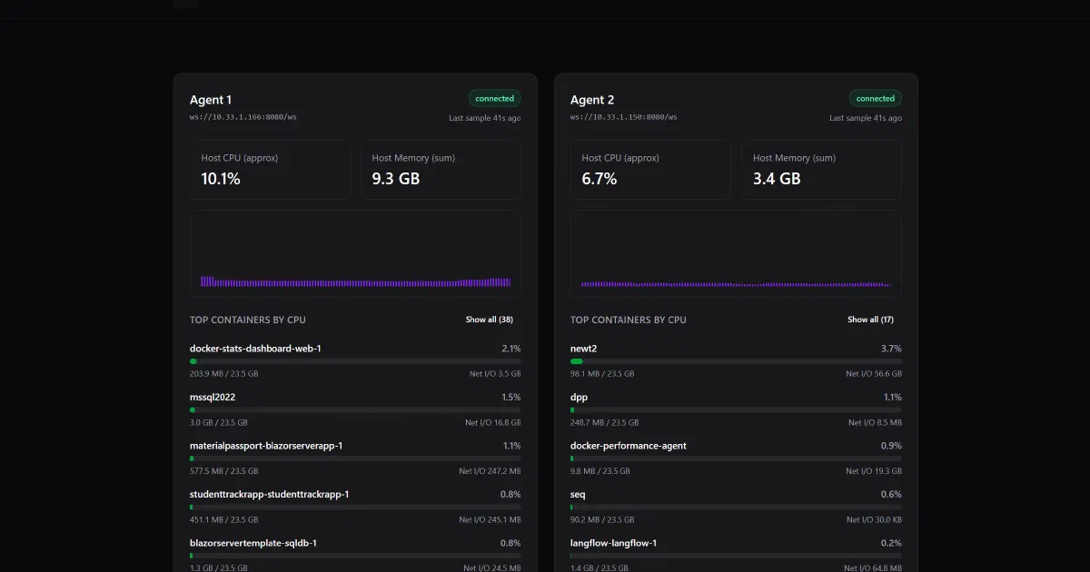Click Agent 2 Host CPU value 6.7%
The height and width of the screenshot is (572, 1090).
tap(599, 179)
